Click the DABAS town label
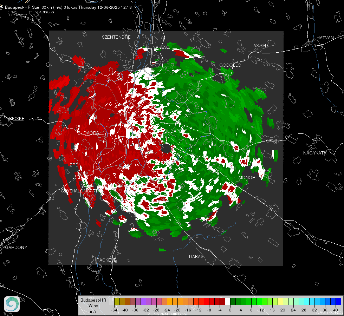 tap(196, 256)
